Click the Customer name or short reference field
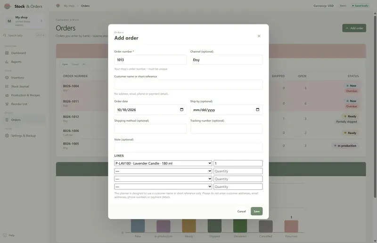Screen dimensions: 377x243 188,85
